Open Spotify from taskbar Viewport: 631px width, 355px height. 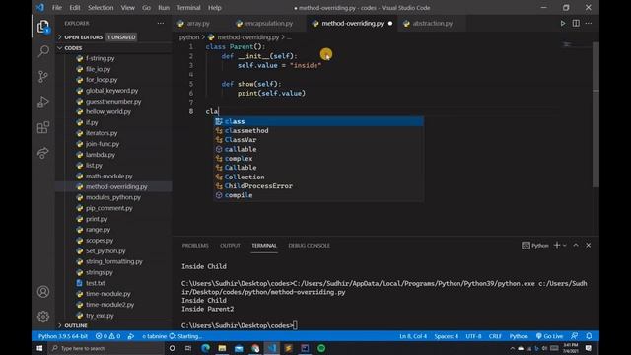click(321, 348)
